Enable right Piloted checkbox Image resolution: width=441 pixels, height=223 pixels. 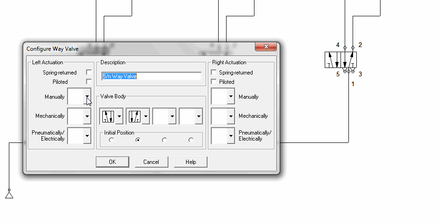[214, 81]
